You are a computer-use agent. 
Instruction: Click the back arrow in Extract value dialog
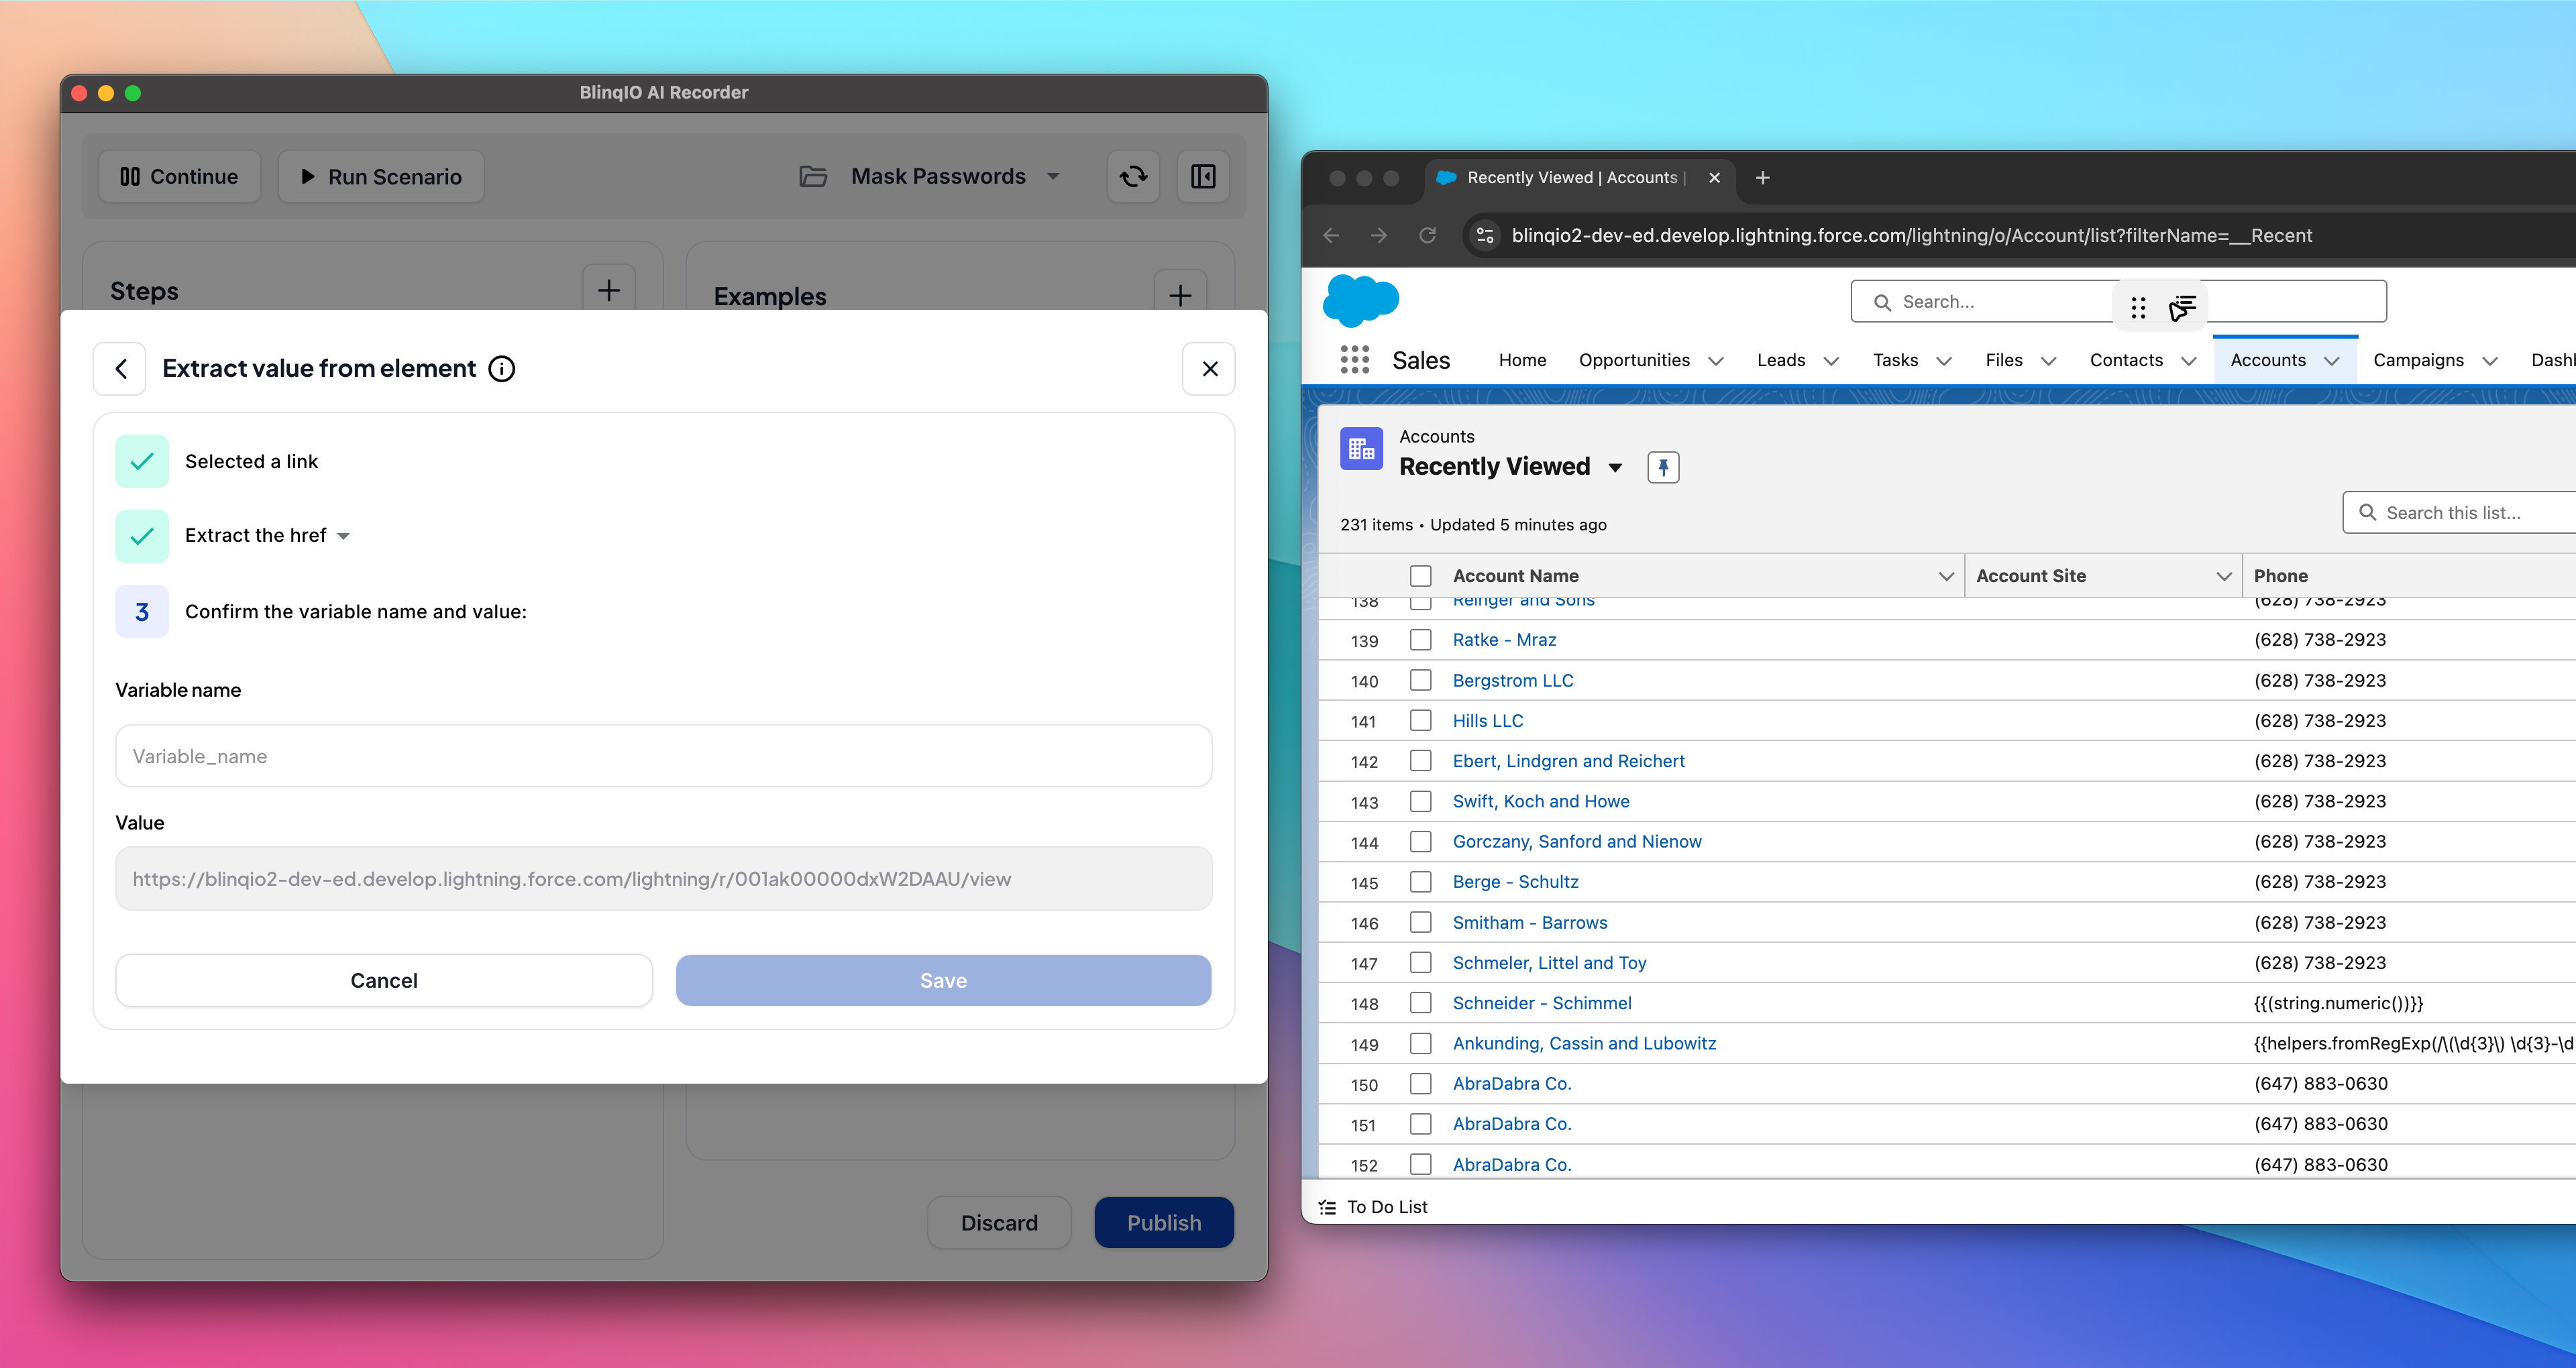(x=120, y=369)
